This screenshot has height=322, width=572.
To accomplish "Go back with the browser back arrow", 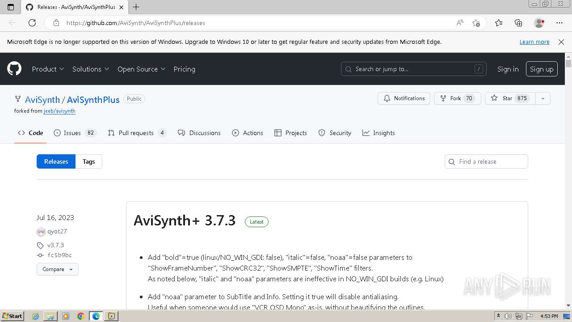I will (13, 23).
